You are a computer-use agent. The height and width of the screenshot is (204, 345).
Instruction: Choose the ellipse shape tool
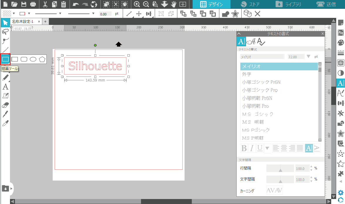point(33,59)
